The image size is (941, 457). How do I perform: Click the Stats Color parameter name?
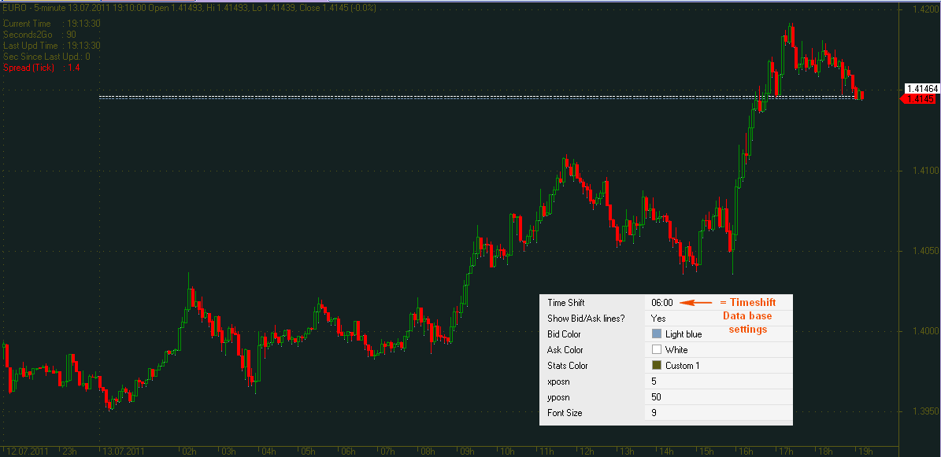coord(567,366)
